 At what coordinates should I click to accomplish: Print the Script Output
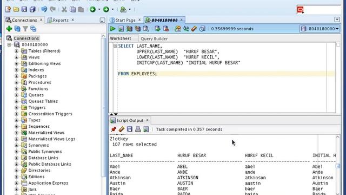click(138, 129)
